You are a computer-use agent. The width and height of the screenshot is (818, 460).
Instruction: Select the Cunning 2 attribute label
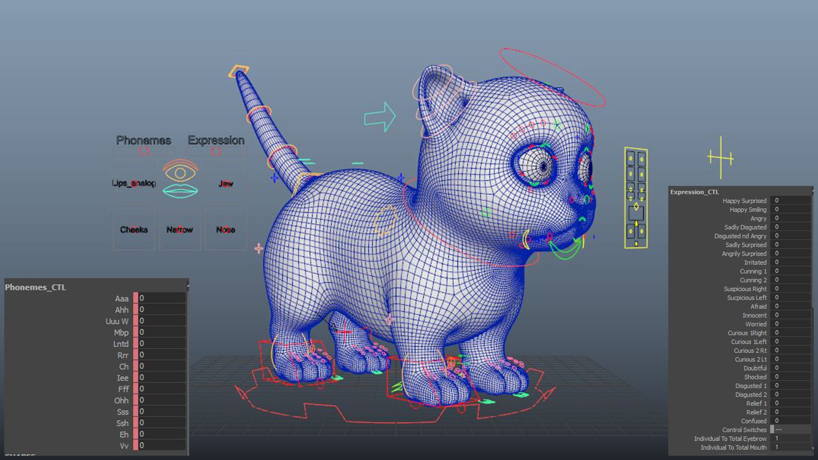[x=753, y=280]
